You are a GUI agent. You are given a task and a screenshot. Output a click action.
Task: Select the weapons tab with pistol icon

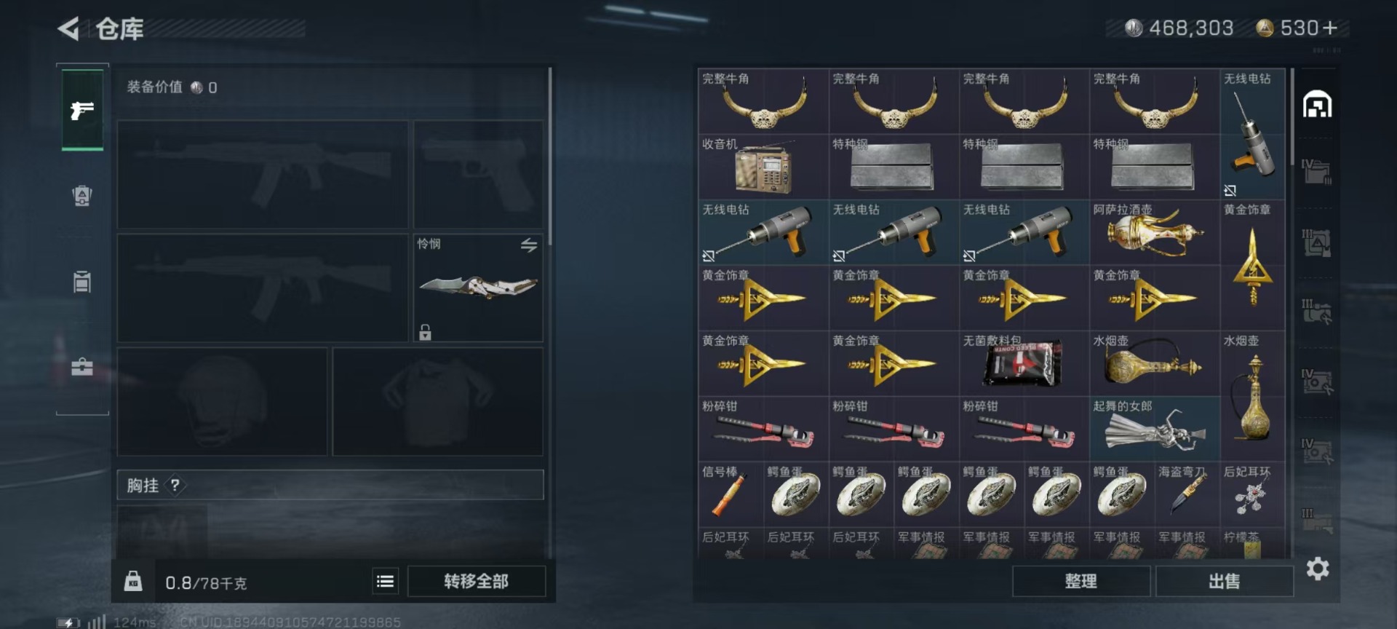pyautogui.click(x=82, y=110)
